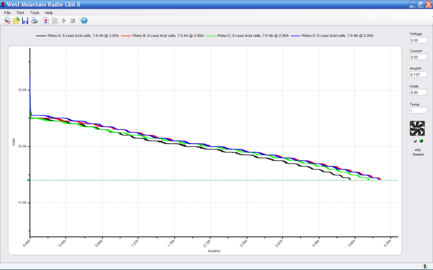Click the AmpHr value field
Viewport: 433px width, 270px height.
(418, 75)
